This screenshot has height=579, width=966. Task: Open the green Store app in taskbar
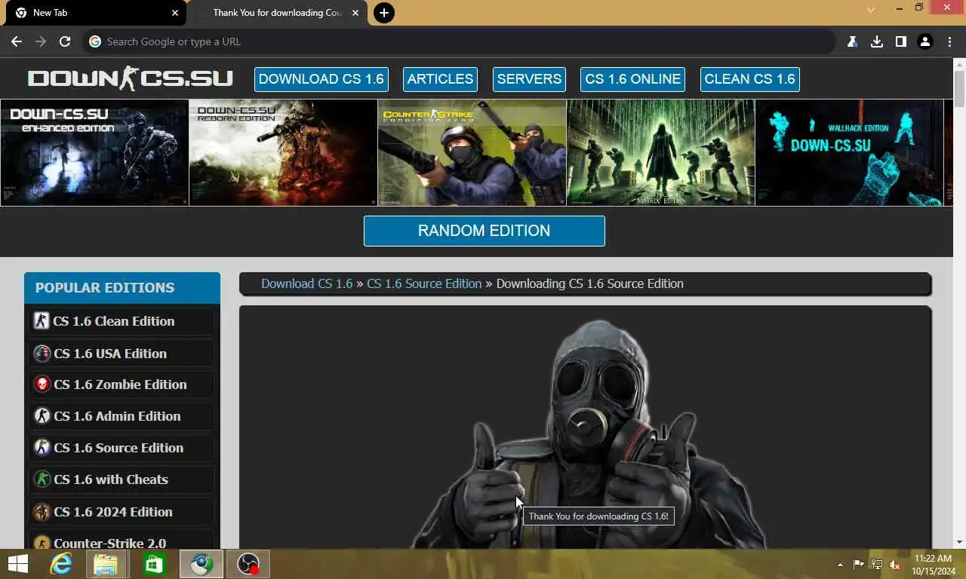tap(154, 564)
